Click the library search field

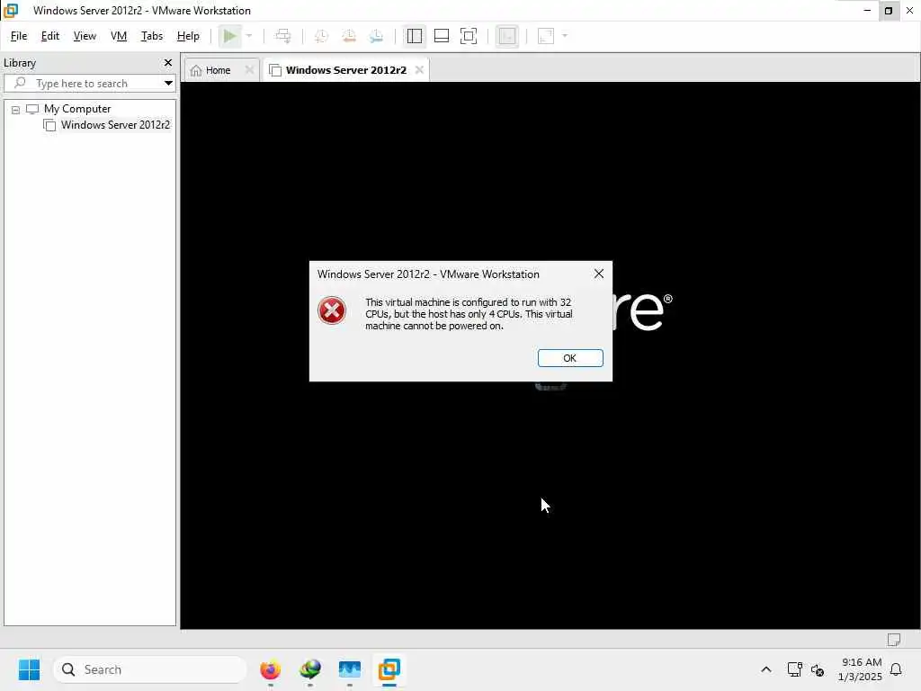pyautogui.click(x=89, y=83)
